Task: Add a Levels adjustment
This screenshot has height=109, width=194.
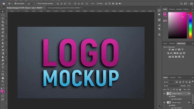Action: pyautogui.click(x=173, y=50)
